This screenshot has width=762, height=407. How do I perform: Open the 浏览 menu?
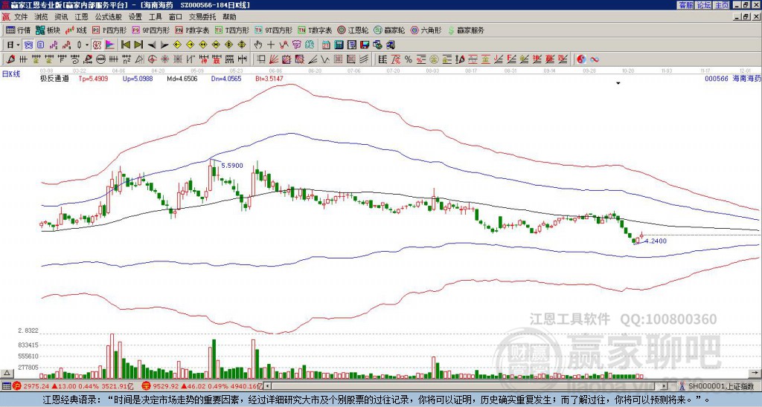(42, 17)
